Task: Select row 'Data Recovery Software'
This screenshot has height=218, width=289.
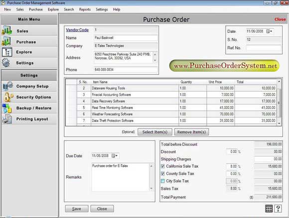Action: [171, 101]
